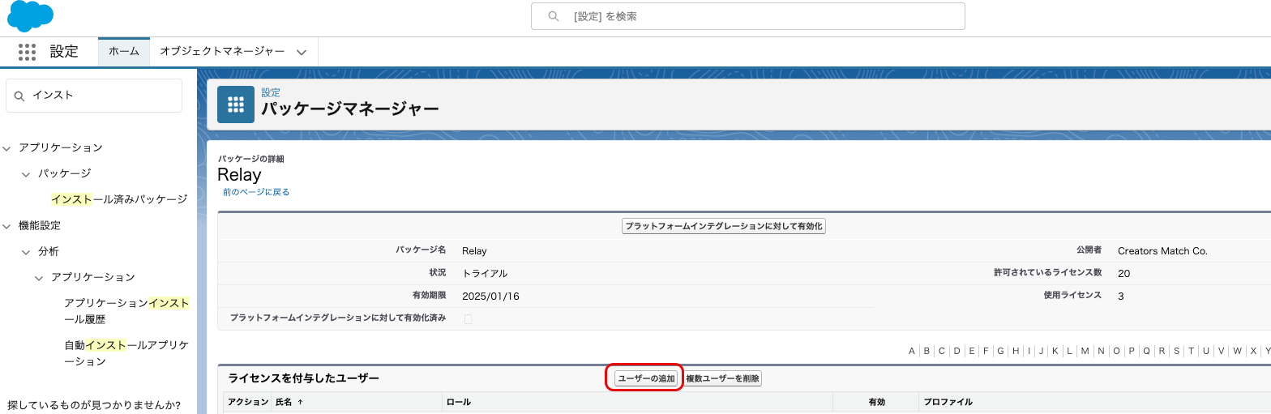Toggle the disabled platform integration checkbox
Image resolution: width=1271 pixels, height=414 pixels.
tap(468, 318)
